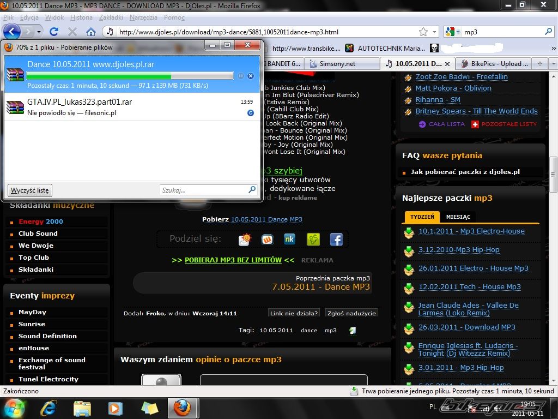Image resolution: width=558 pixels, height=419 pixels.
Task: Click the Firefox Home toolbar icon
Action: pyautogui.click(x=91, y=32)
